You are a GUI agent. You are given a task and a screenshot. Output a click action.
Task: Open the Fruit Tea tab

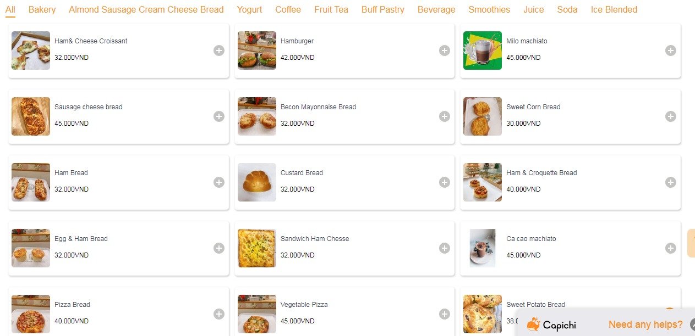[x=331, y=9]
